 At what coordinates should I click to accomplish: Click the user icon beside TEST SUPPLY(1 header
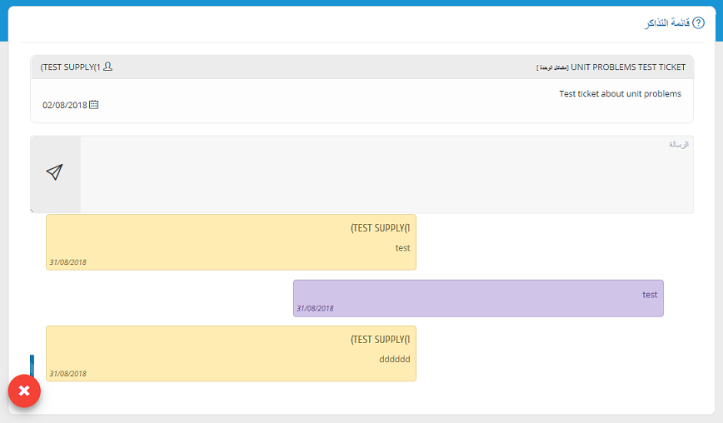point(107,67)
